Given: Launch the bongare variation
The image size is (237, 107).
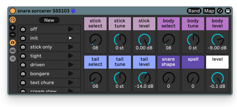Looking at the screenshot, I should (71, 74).
